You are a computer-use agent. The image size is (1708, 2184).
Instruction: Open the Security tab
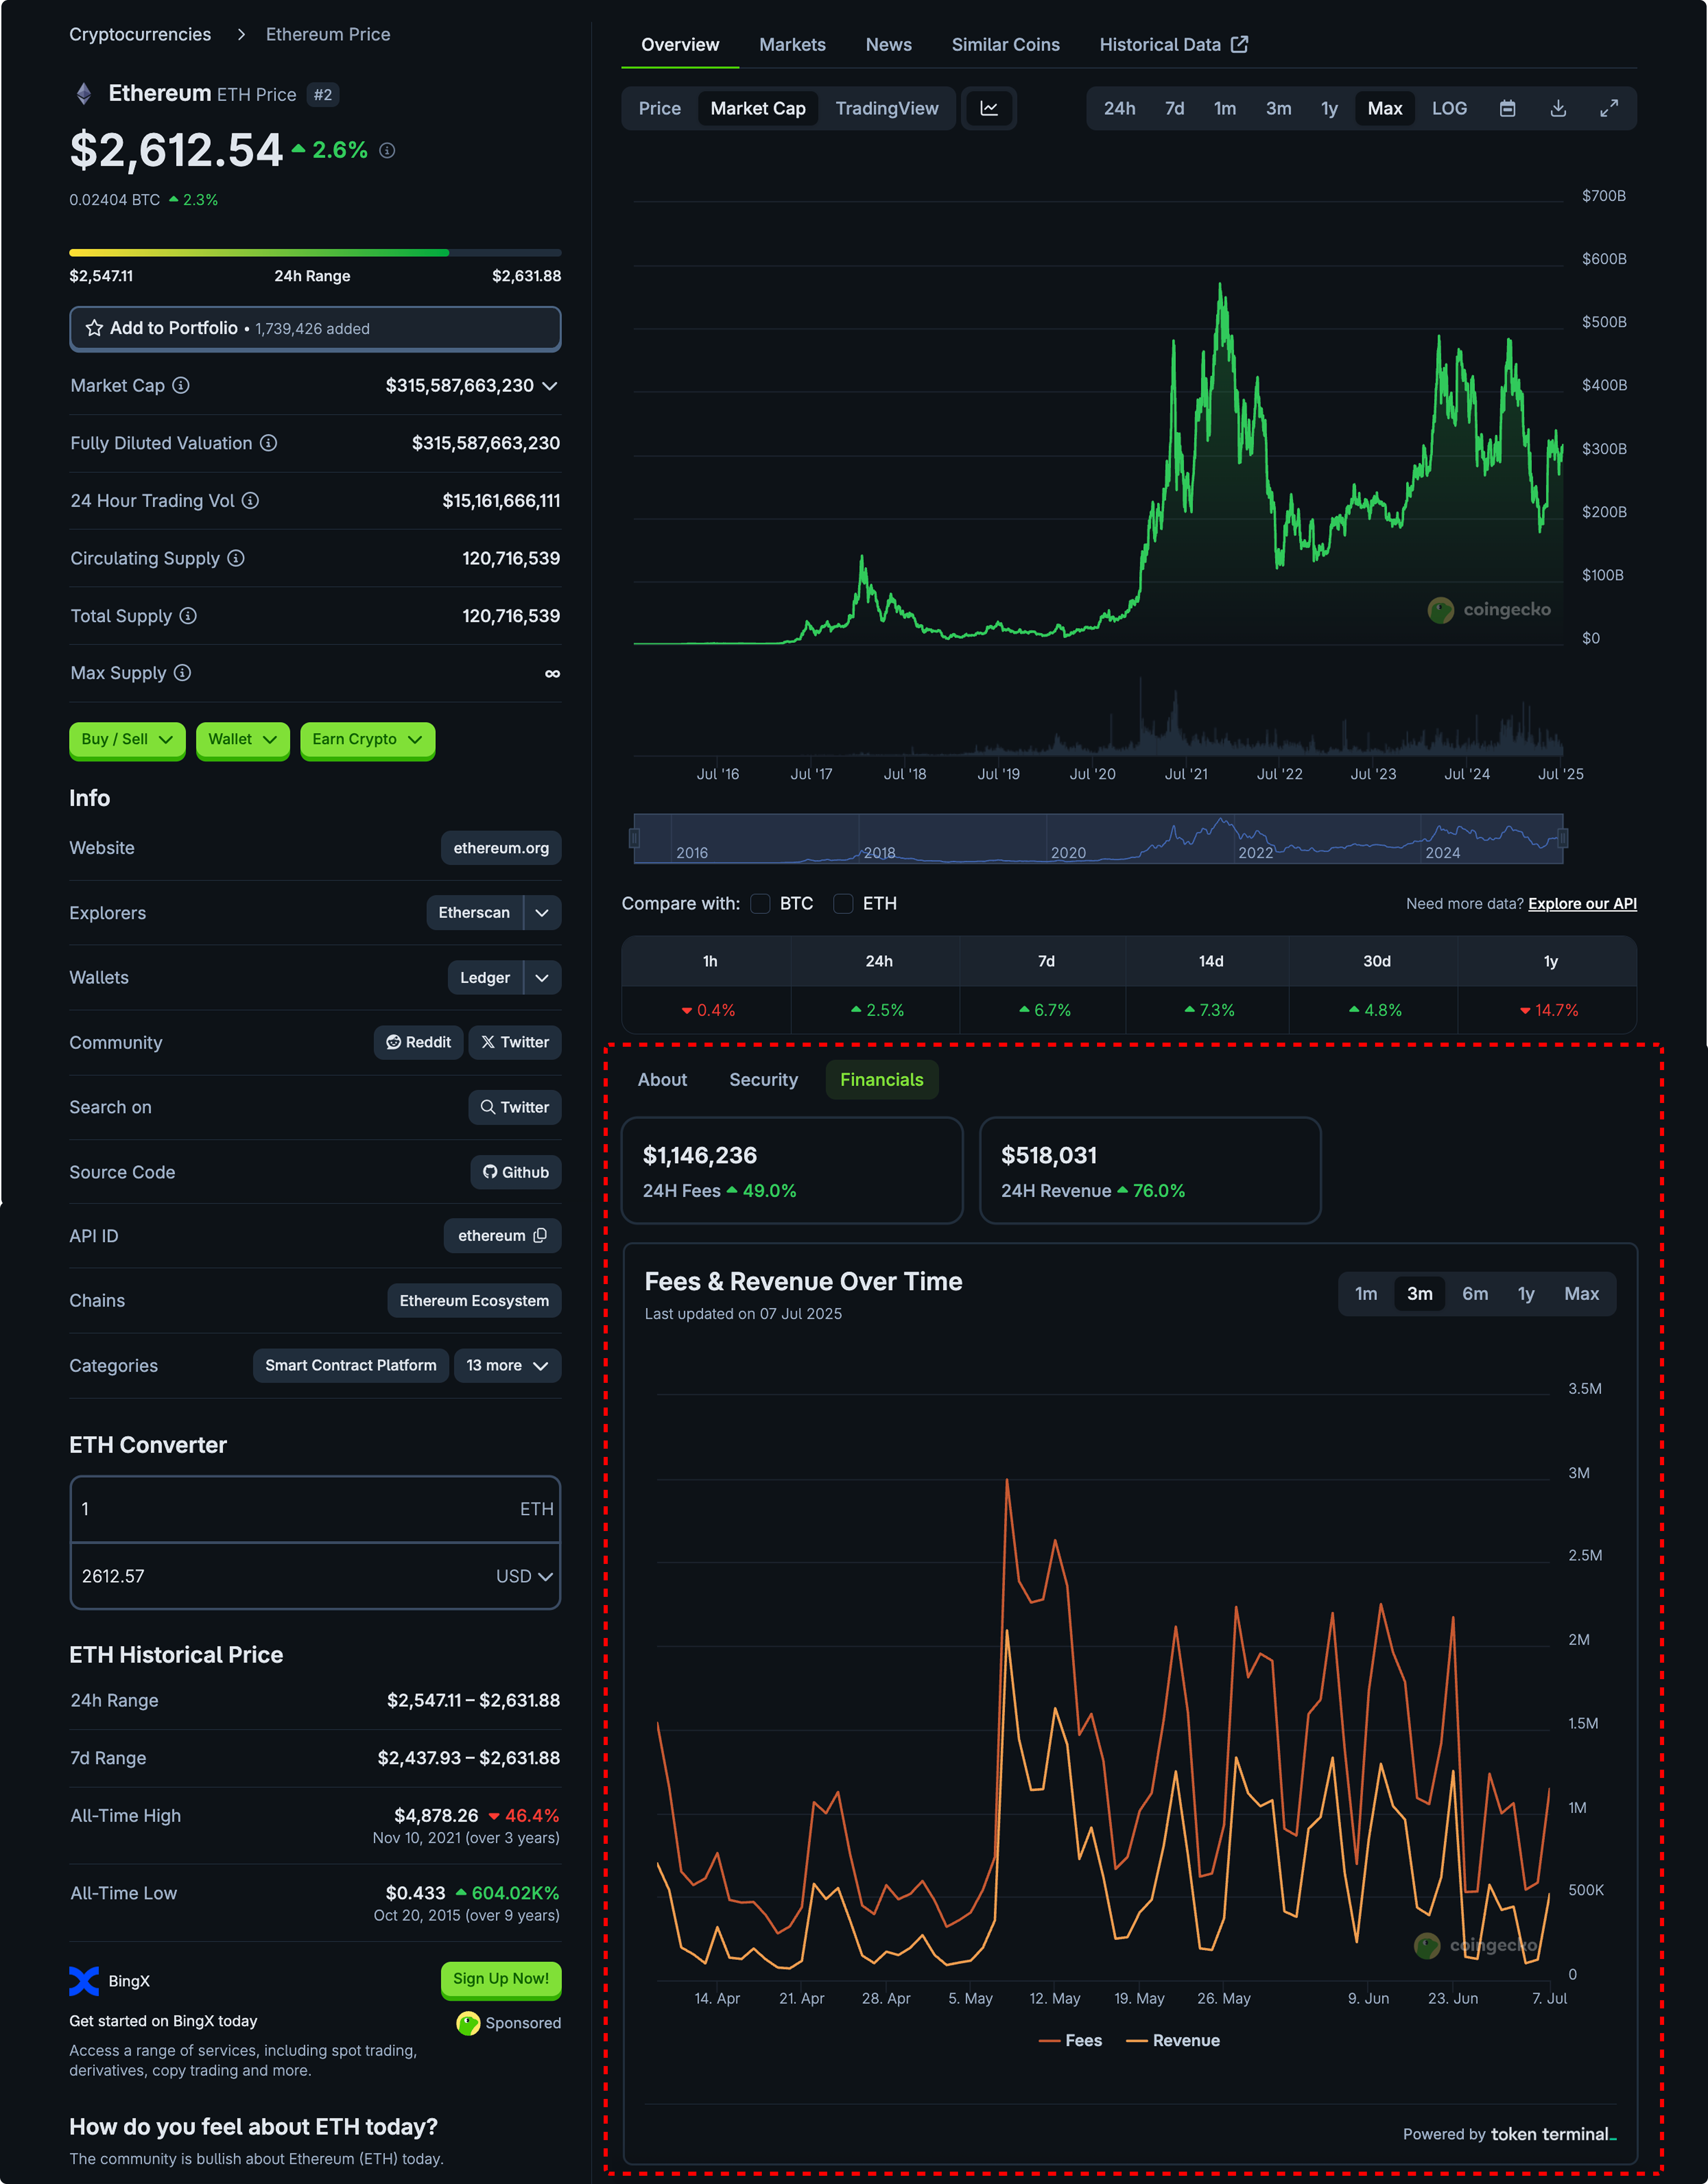point(763,1079)
